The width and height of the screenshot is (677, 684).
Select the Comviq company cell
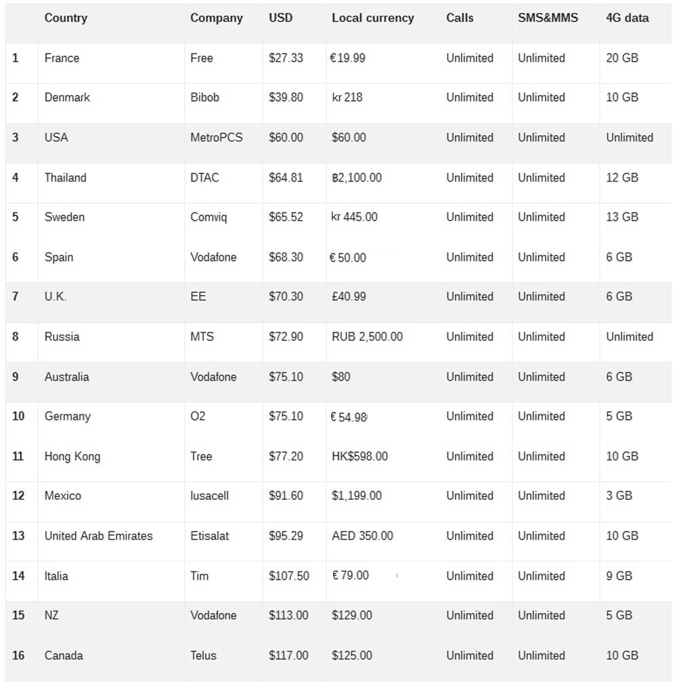(209, 217)
